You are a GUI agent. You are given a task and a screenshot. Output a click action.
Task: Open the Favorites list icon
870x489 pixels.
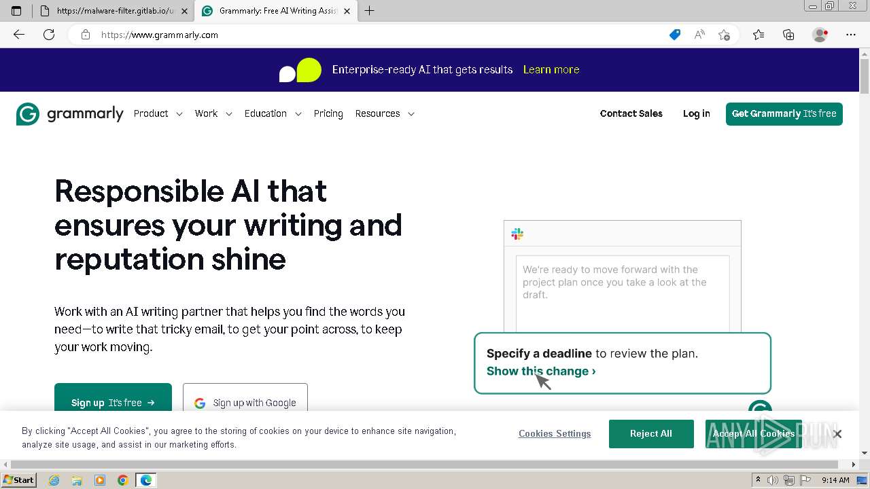[759, 35]
